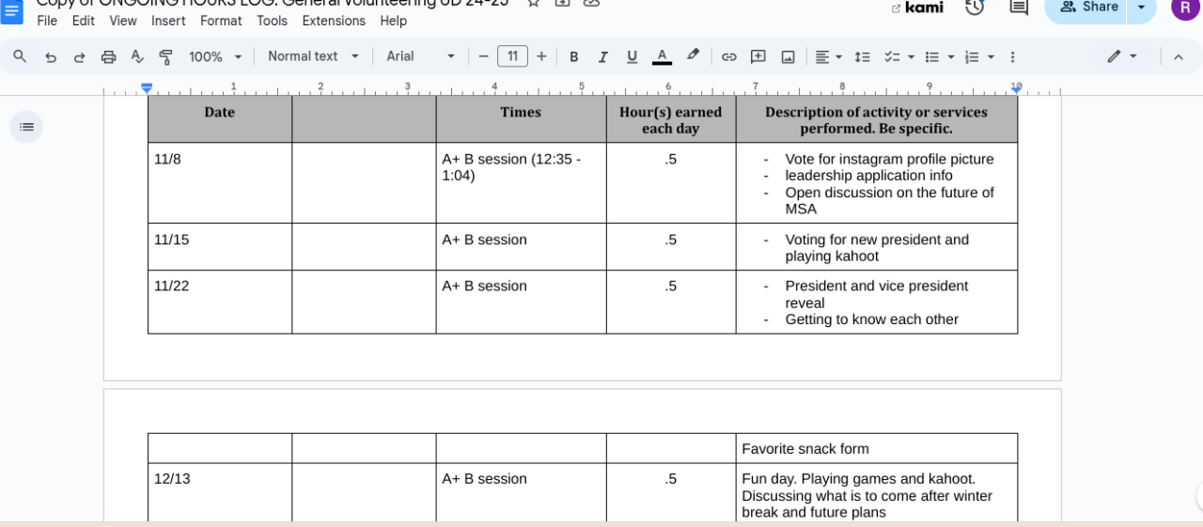
Task: Click the font size field
Action: pyautogui.click(x=512, y=56)
